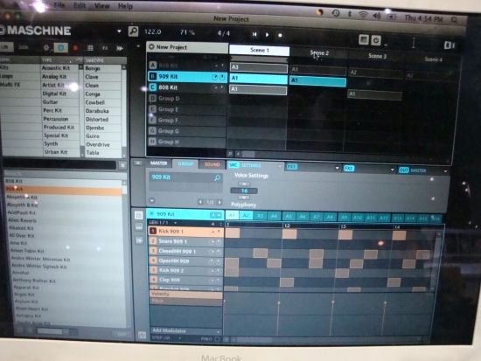Open the View menu

[101, 6]
